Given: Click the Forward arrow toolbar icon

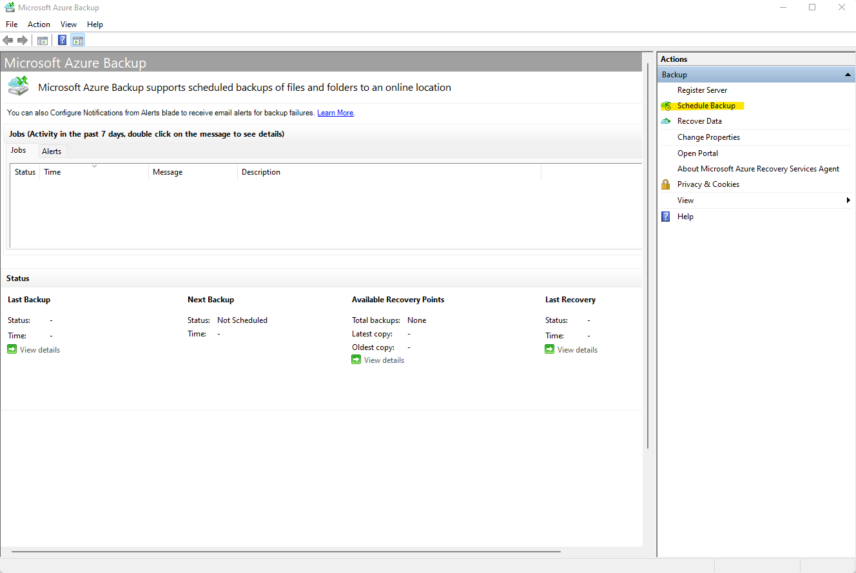Looking at the screenshot, I should [x=23, y=41].
